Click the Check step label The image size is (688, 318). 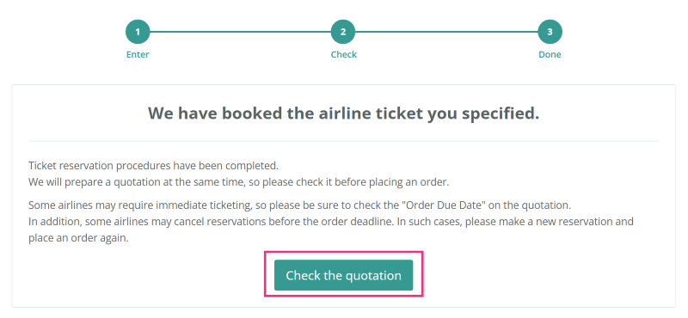[x=343, y=55]
